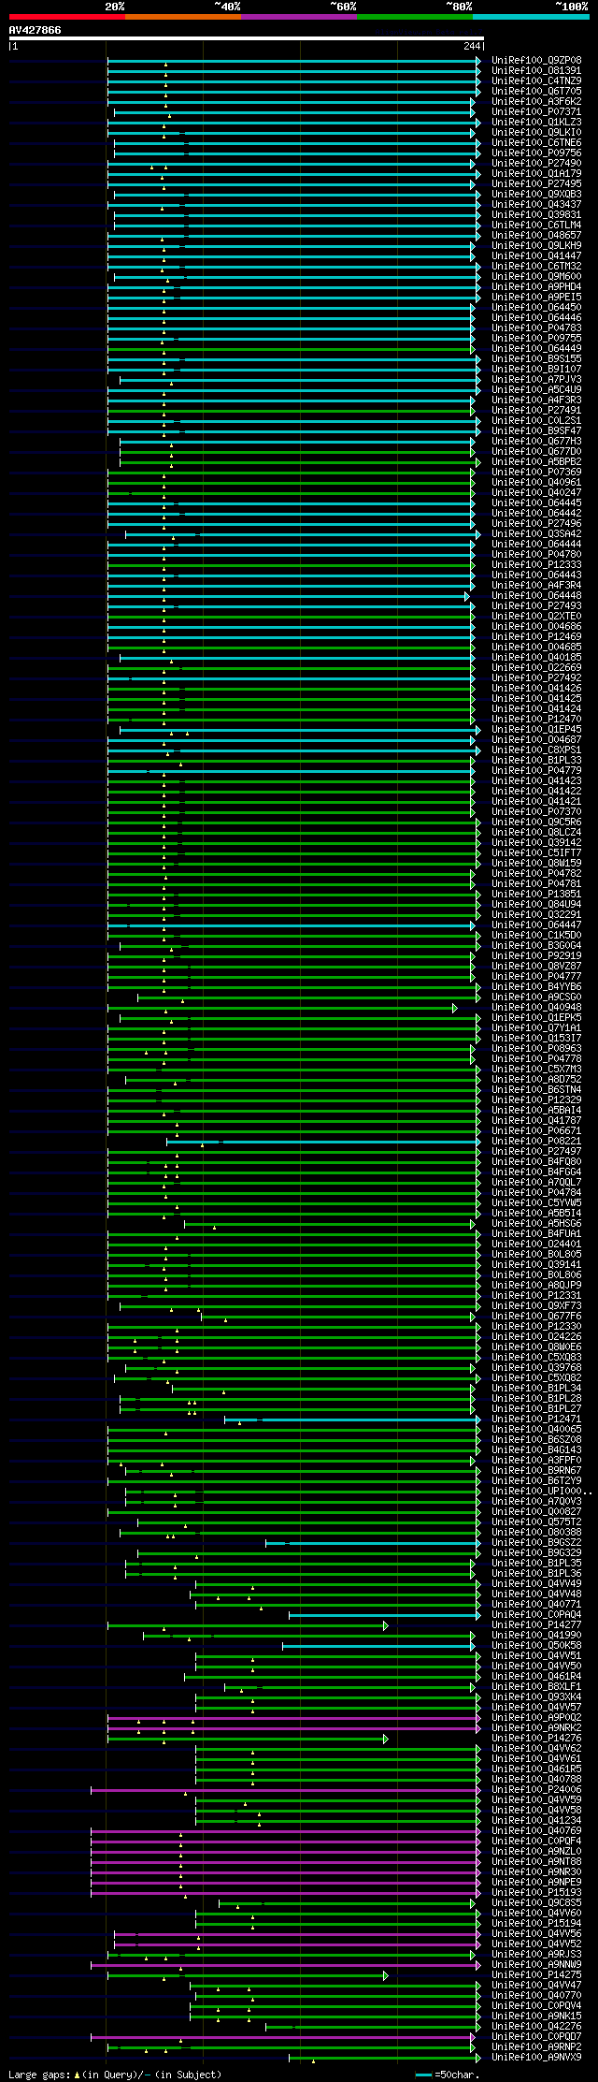Viewport: 598px width, 2082px height.
Task: Click the purple ~60% legend color segment
Action: click(x=299, y=17)
